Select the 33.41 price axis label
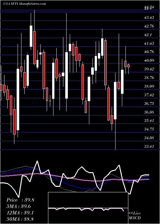Image resolution: width=160 pixels, height=224 pixels. click(x=149, y=147)
